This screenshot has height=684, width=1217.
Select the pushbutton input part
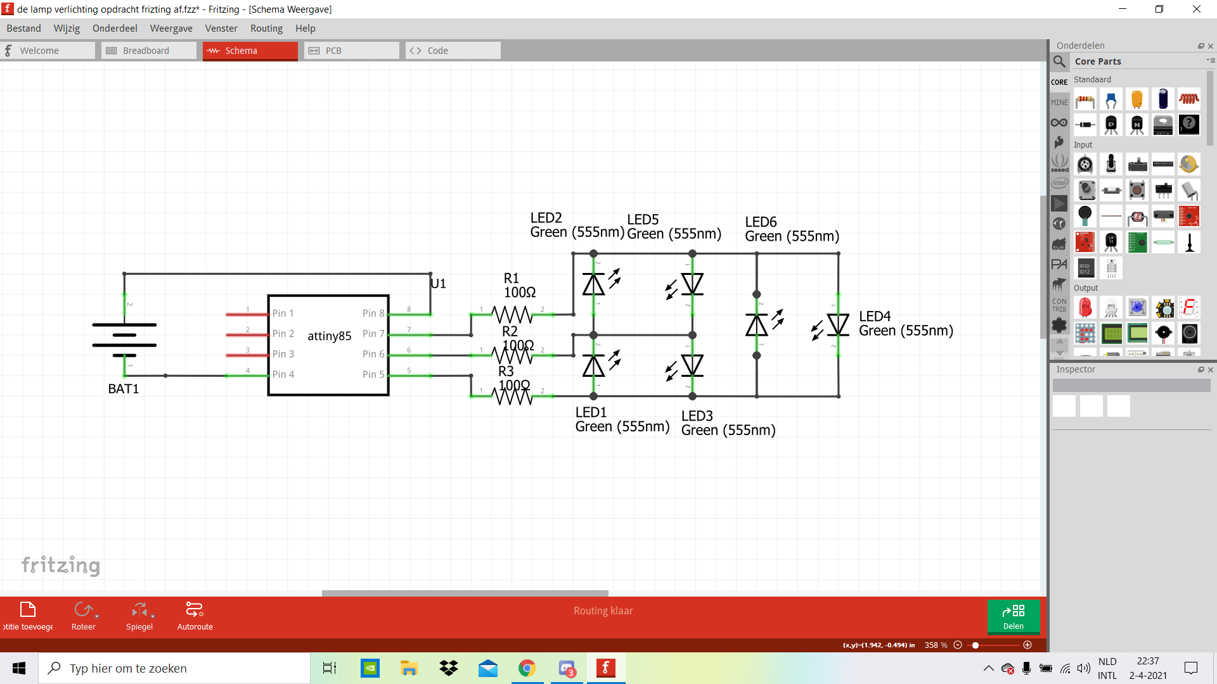click(1137, 190)
